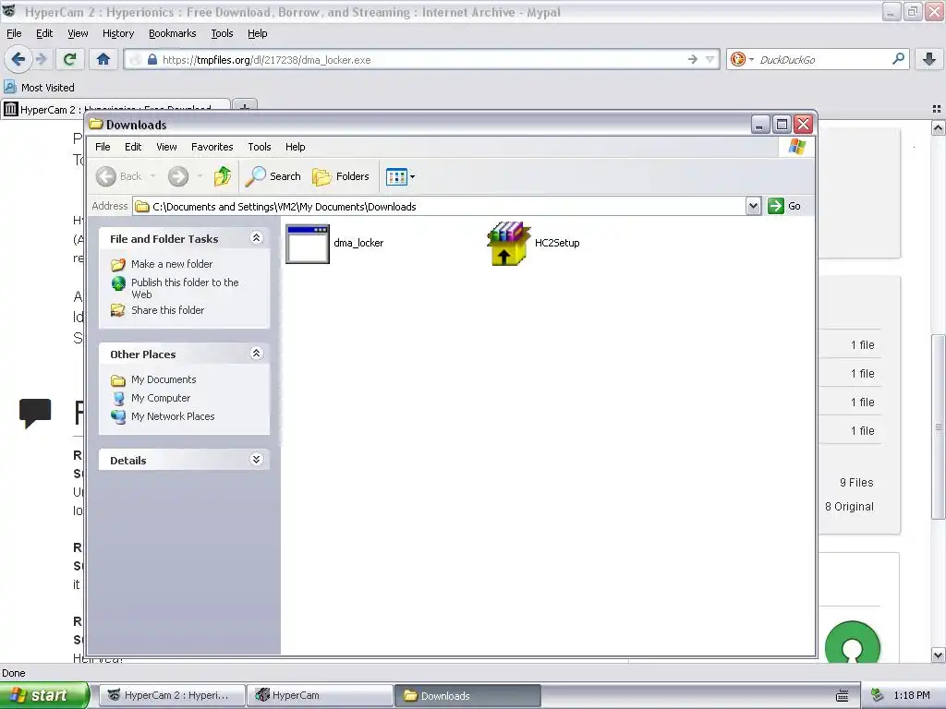Collapse the Other Places panel
The width and height of the screenshot is (946, 709).
pos(257,354)
